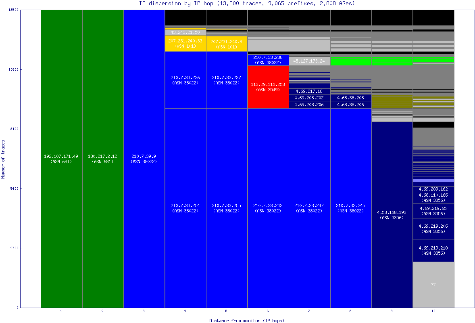Click the gray 45.127.173.24 segment at hop 7
The width and height of the screenshot is (475, 323).
coord(309,61)
